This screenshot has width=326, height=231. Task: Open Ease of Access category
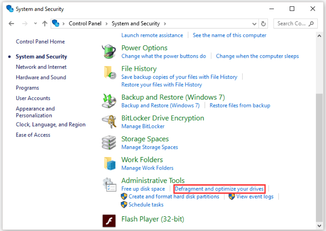click(x=33, y=135)
